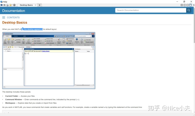Tile documents in a four-pane grid layout
Viewport: 195px width, 116px height.
click(x=182, y=5)
